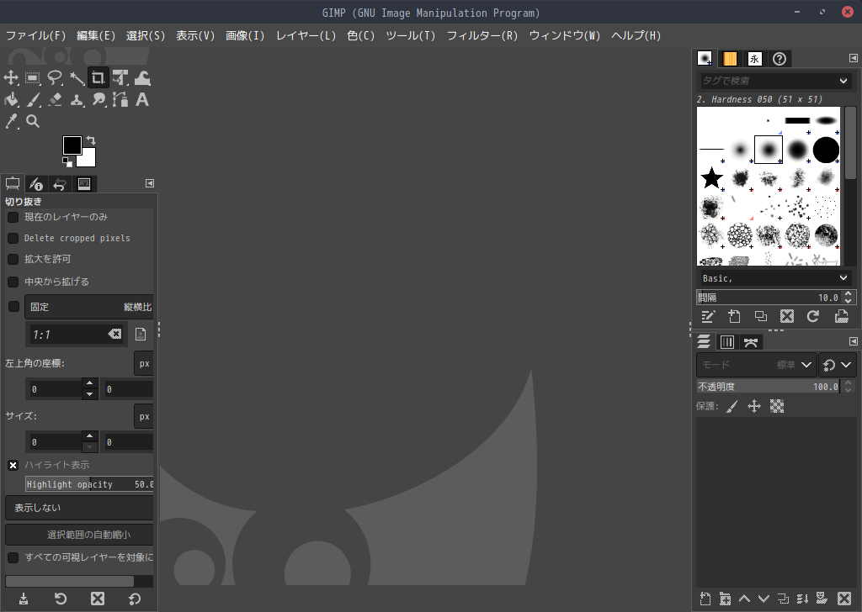Open the モード 標準 layer mode dropdown
The image size is (862, 612).
[756, 365]
